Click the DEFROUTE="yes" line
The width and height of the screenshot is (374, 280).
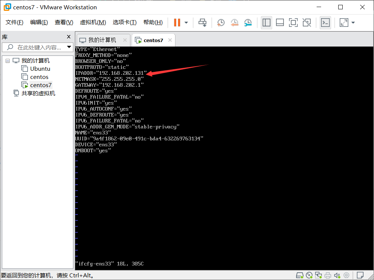pos(96,91)
